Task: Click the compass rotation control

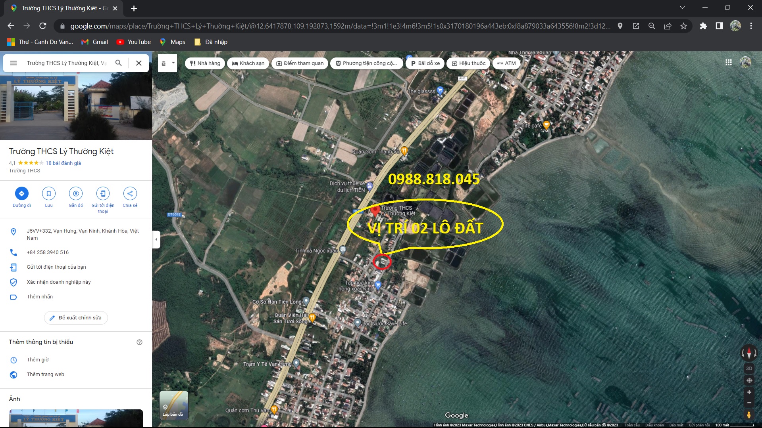Action: [749, 352]
